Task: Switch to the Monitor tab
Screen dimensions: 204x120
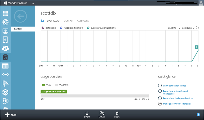Action: [x=68, y=21]
